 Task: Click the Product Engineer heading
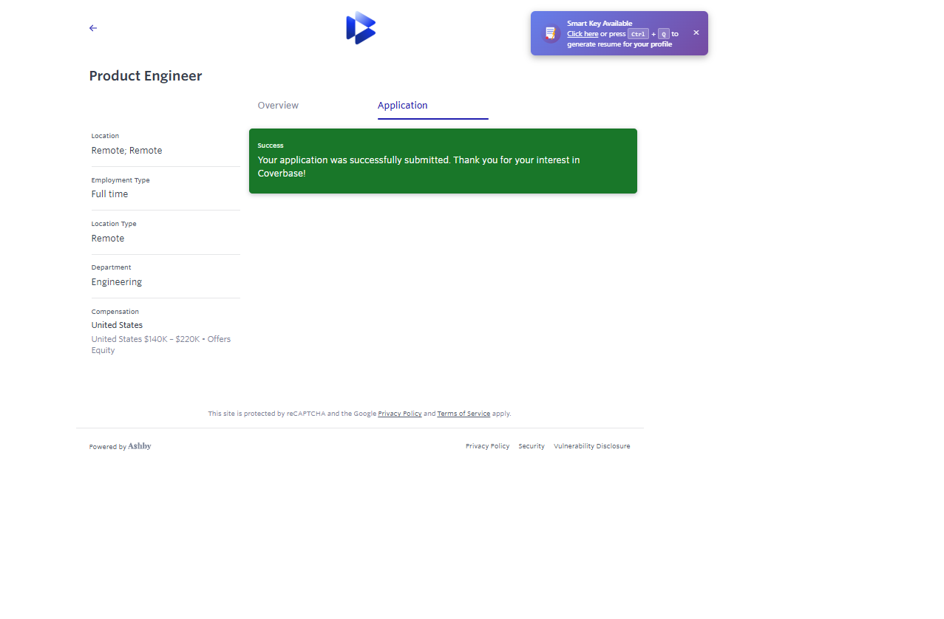[146, 76]
